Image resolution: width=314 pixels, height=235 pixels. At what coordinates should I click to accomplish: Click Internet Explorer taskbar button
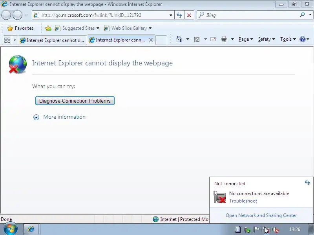click(x=31, y=229)
